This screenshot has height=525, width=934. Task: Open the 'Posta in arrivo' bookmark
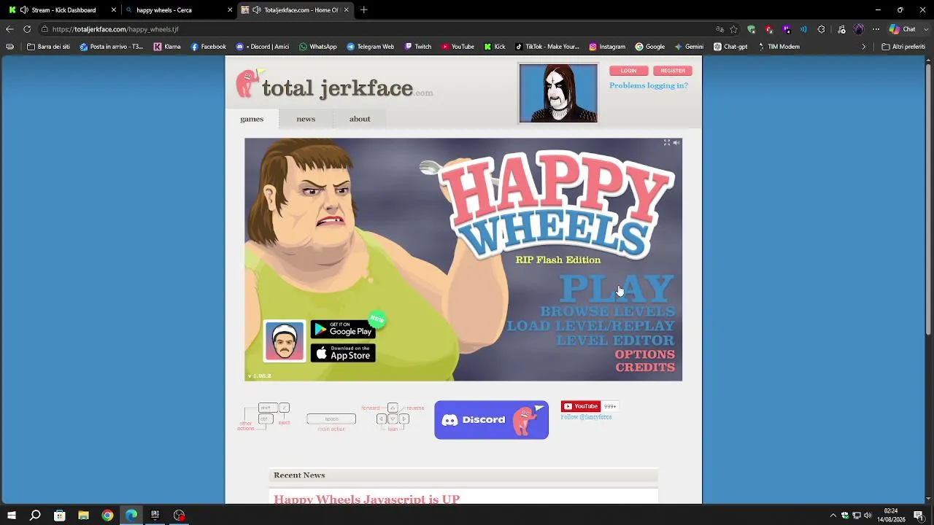click(112, 47)
